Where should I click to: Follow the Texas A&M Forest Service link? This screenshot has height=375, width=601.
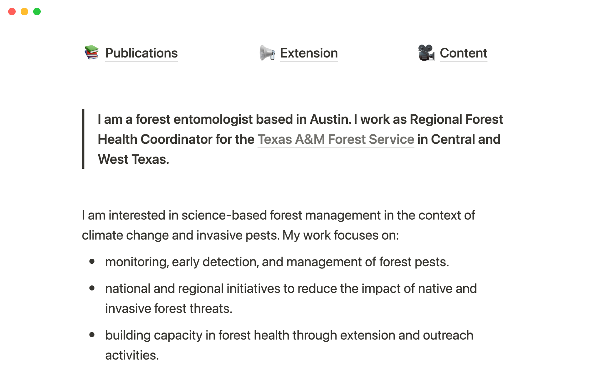tap(336, 139)
